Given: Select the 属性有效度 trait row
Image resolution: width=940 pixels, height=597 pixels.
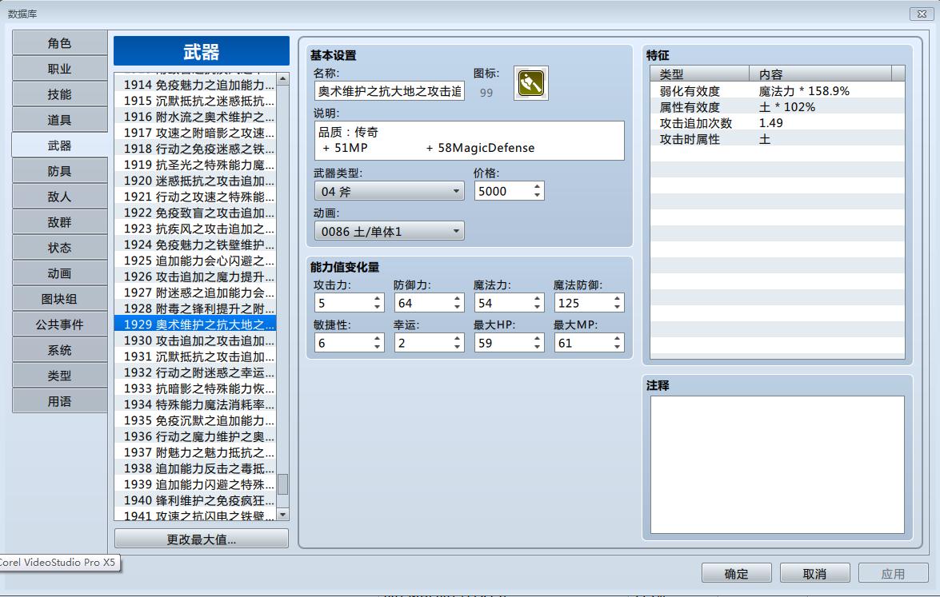Looking at the screenshot, I should [778, 107].
